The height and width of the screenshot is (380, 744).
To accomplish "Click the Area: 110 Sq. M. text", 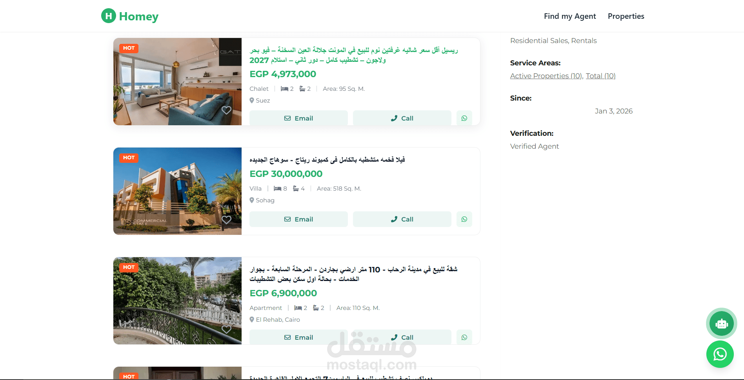I will click(358, 308).
